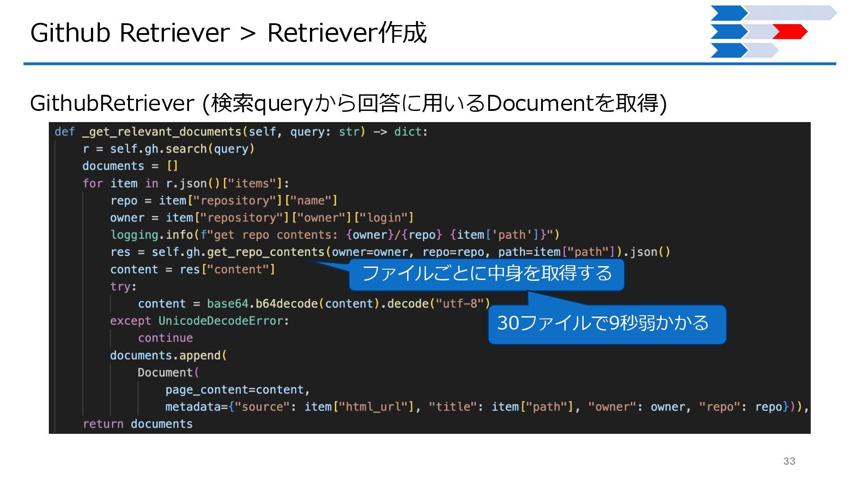Viewport: 860px width, 483px height.
Task: Click the slide title 'Github Retriever > Retriever作成'
Action: 228,33
